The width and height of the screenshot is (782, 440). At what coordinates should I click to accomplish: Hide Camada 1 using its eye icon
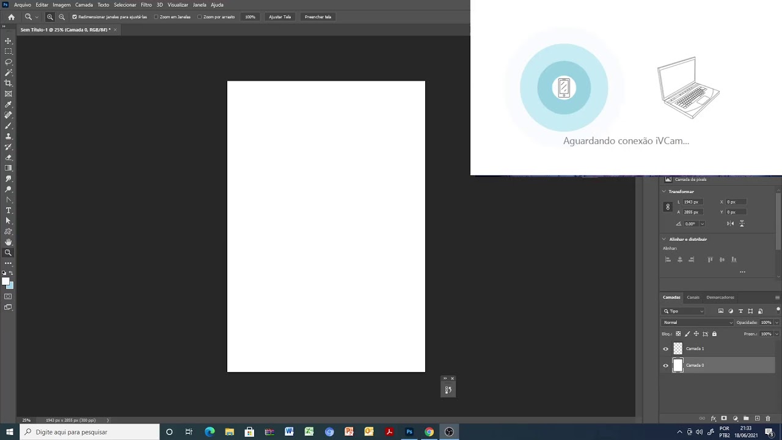click(666, 349)
